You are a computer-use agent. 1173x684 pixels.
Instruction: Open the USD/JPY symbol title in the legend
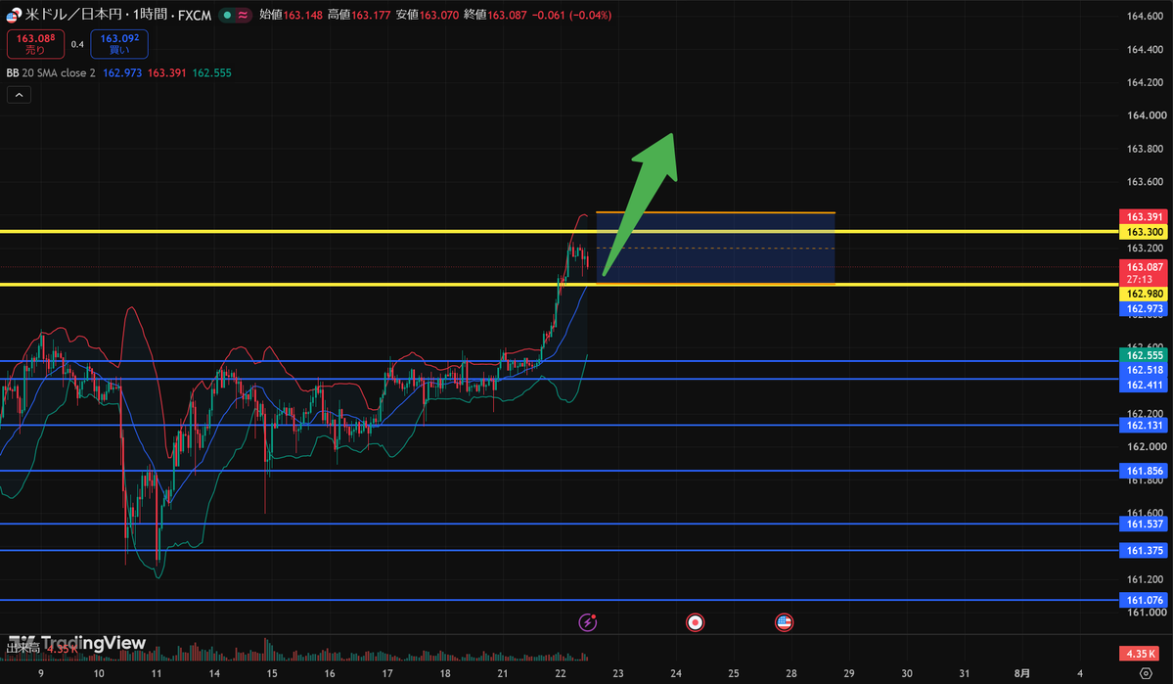click(x=118, y=15)
